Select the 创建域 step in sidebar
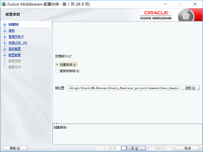 [14, 24]
